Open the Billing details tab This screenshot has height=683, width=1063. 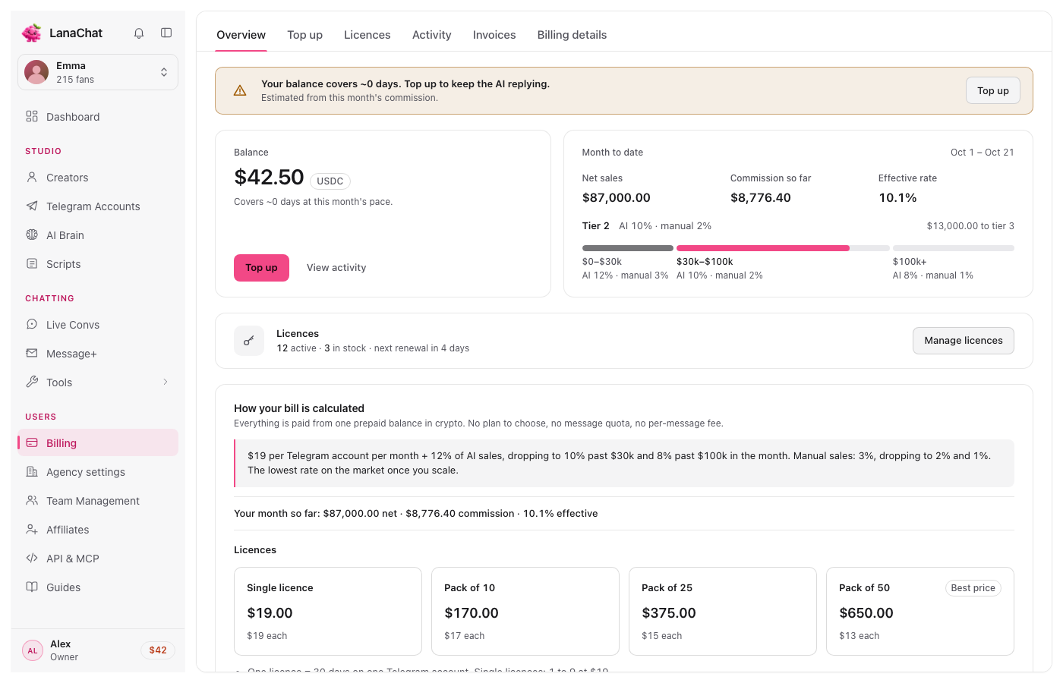(572, 35)
